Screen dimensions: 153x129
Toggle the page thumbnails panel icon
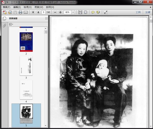tap(4, 18)
